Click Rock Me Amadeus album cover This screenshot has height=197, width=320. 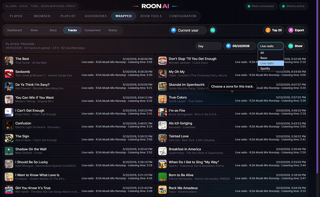(x=162, y=190)
